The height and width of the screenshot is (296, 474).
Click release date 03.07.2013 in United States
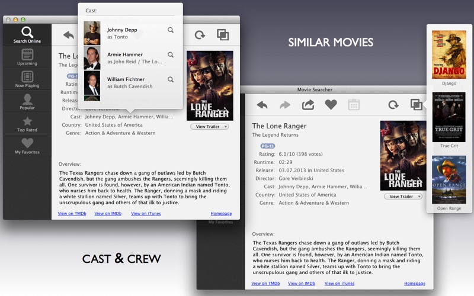(312, 170)
